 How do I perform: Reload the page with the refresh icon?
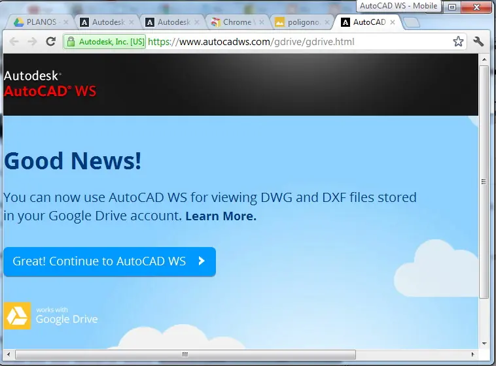50,41
